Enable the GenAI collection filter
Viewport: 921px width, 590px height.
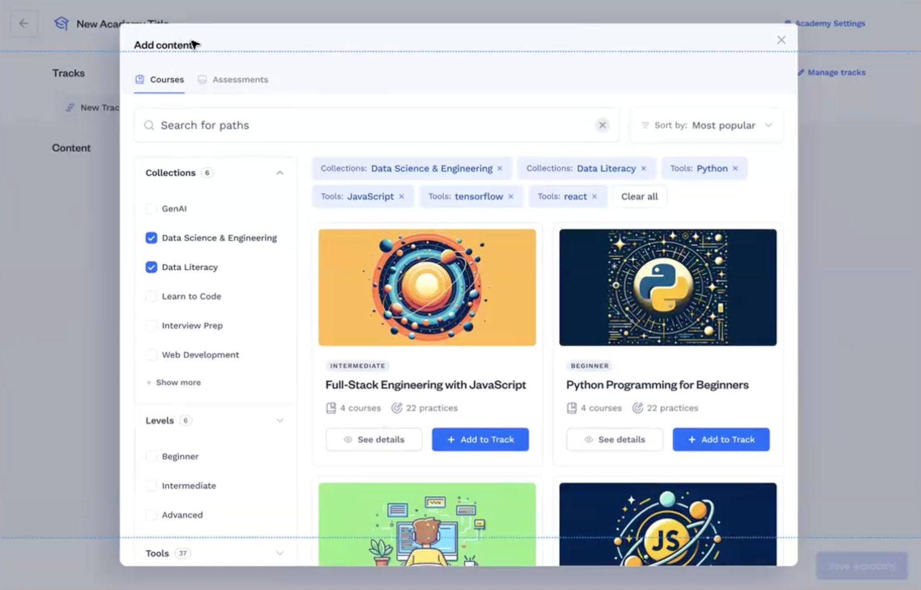click(x=152, y=208)
